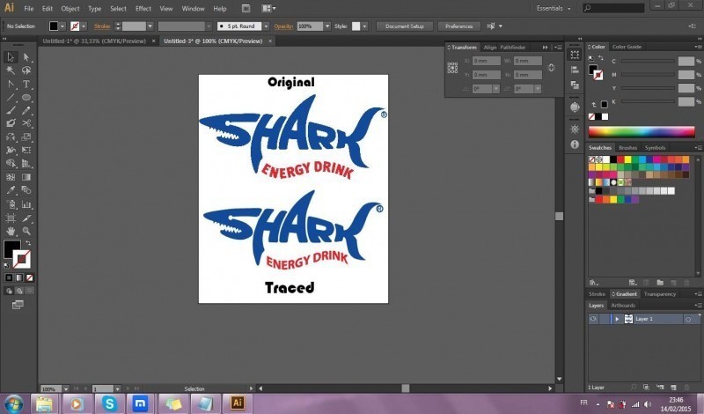Select Transform panel reference point locator

[452, 68]
